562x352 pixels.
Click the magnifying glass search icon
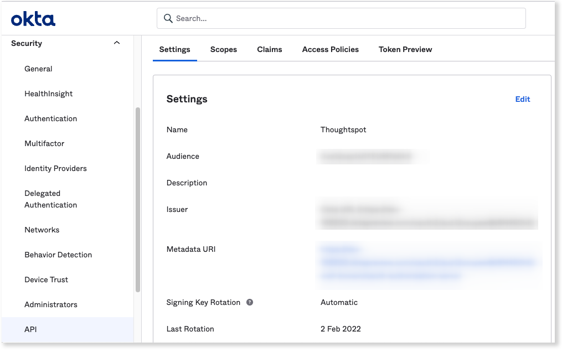[168, 18]
